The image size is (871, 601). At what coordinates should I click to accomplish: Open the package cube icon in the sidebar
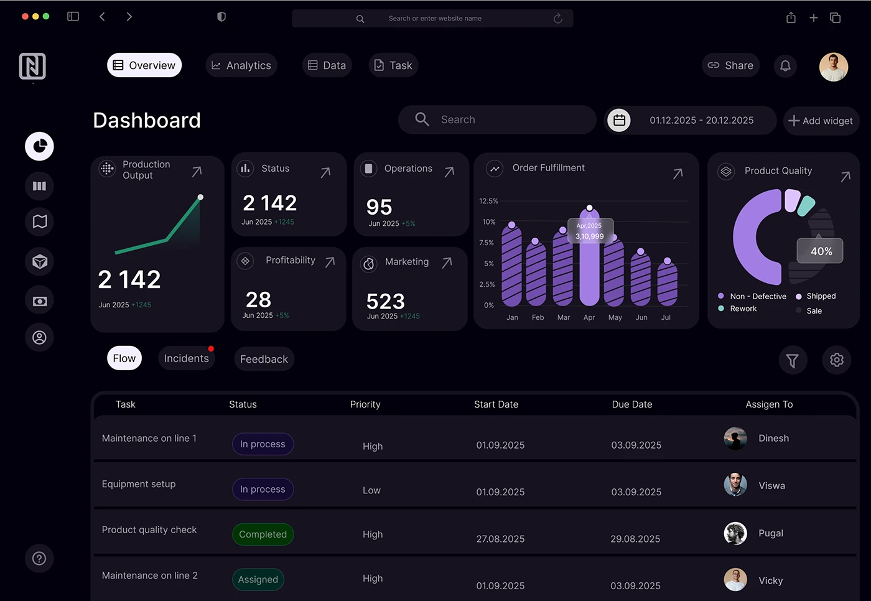point(39,261)
